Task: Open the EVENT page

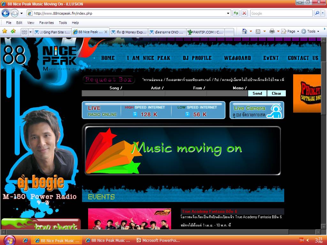Action: [271, 58]
